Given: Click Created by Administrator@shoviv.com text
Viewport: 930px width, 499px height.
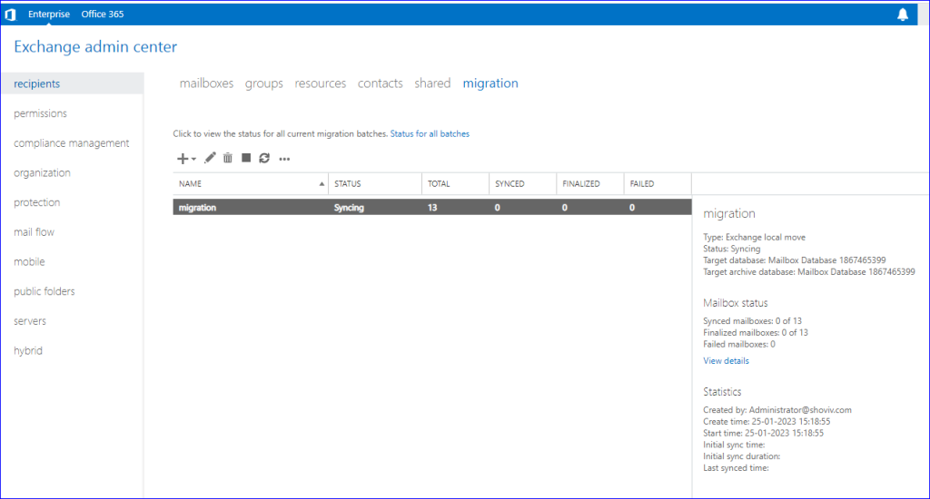Looking at the screenshot, I should coord(777,410).
